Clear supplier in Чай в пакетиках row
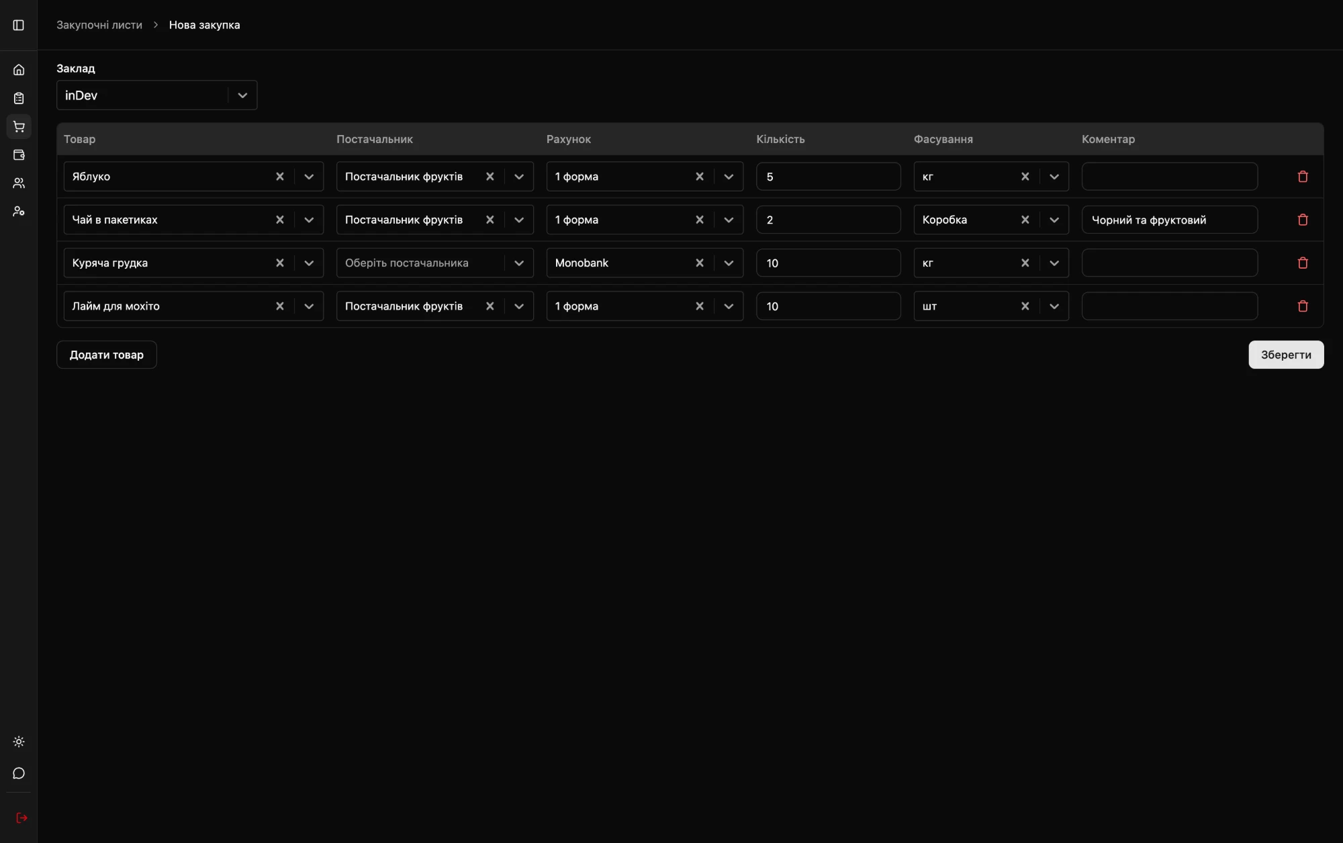 pyautogui.click(x=490, y=220)
